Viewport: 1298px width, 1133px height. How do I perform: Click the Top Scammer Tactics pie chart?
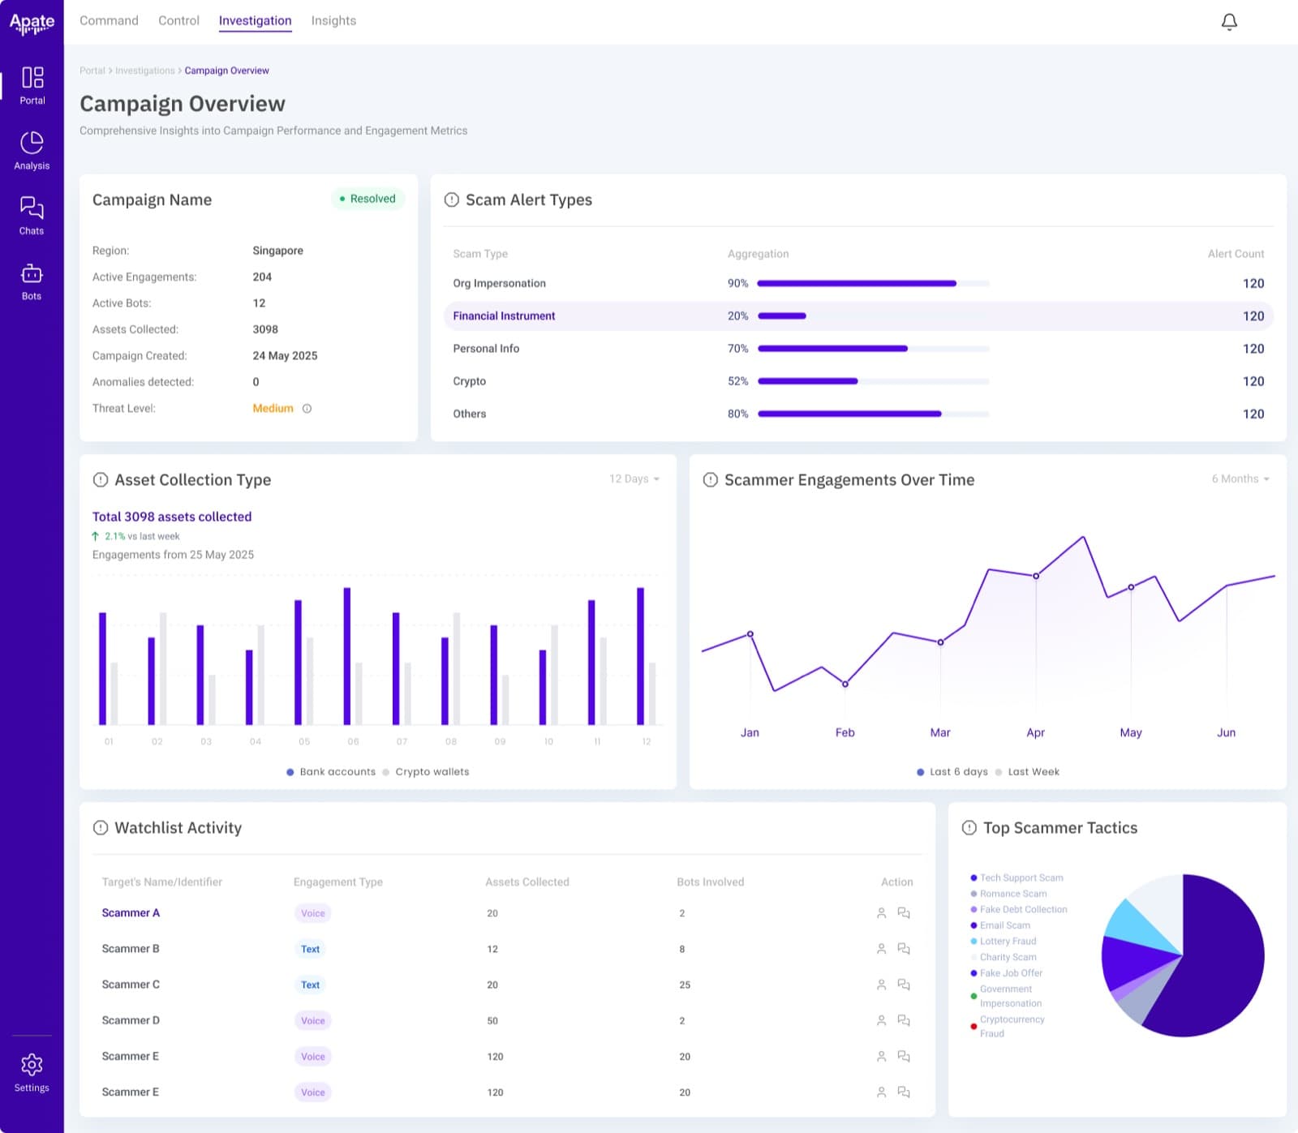pyautogui.click(x=1183, y=955)
